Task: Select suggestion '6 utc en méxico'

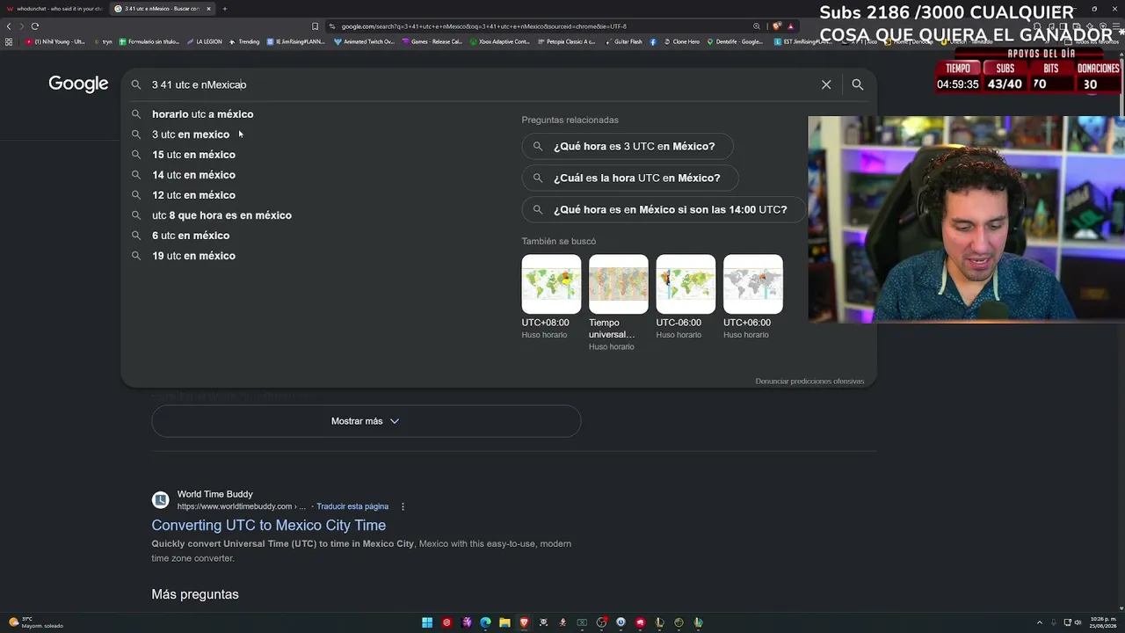Action: click(191, 236)
